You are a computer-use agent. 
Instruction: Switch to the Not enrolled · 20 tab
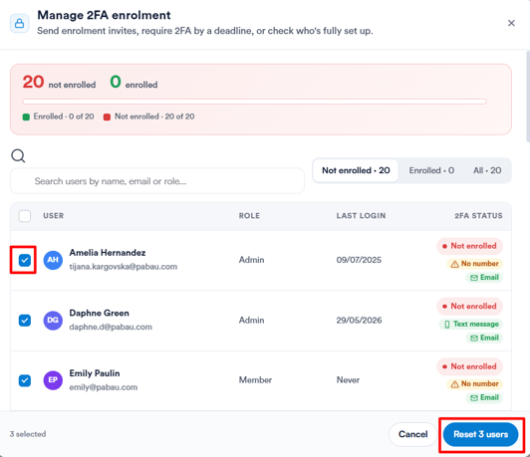[356, 170]
